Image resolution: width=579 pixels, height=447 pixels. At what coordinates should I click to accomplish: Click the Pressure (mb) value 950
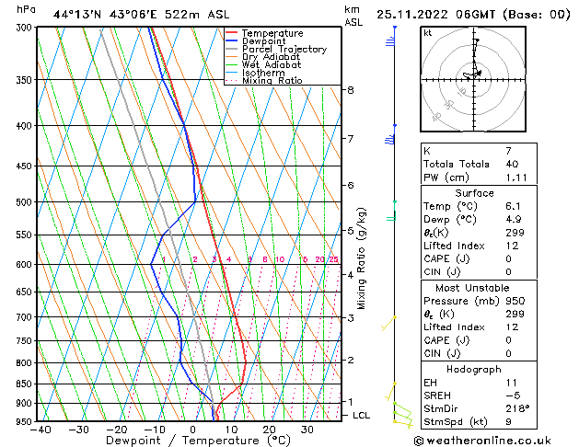515,302
